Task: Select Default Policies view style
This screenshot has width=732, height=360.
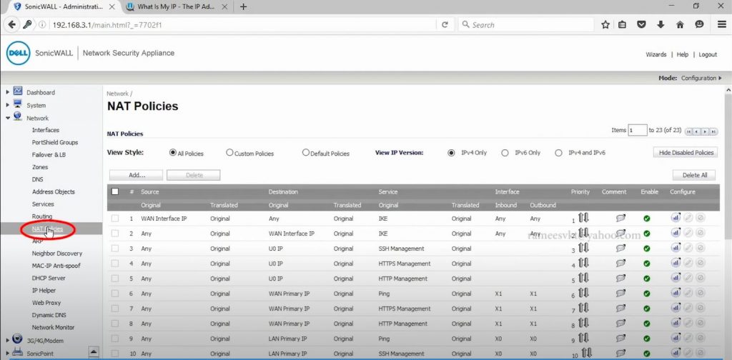Action: tap(306, 152)
